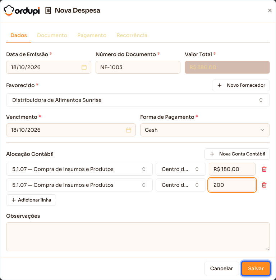
Task: Focus the Data de Emissão date field
Action: point(49,67)
